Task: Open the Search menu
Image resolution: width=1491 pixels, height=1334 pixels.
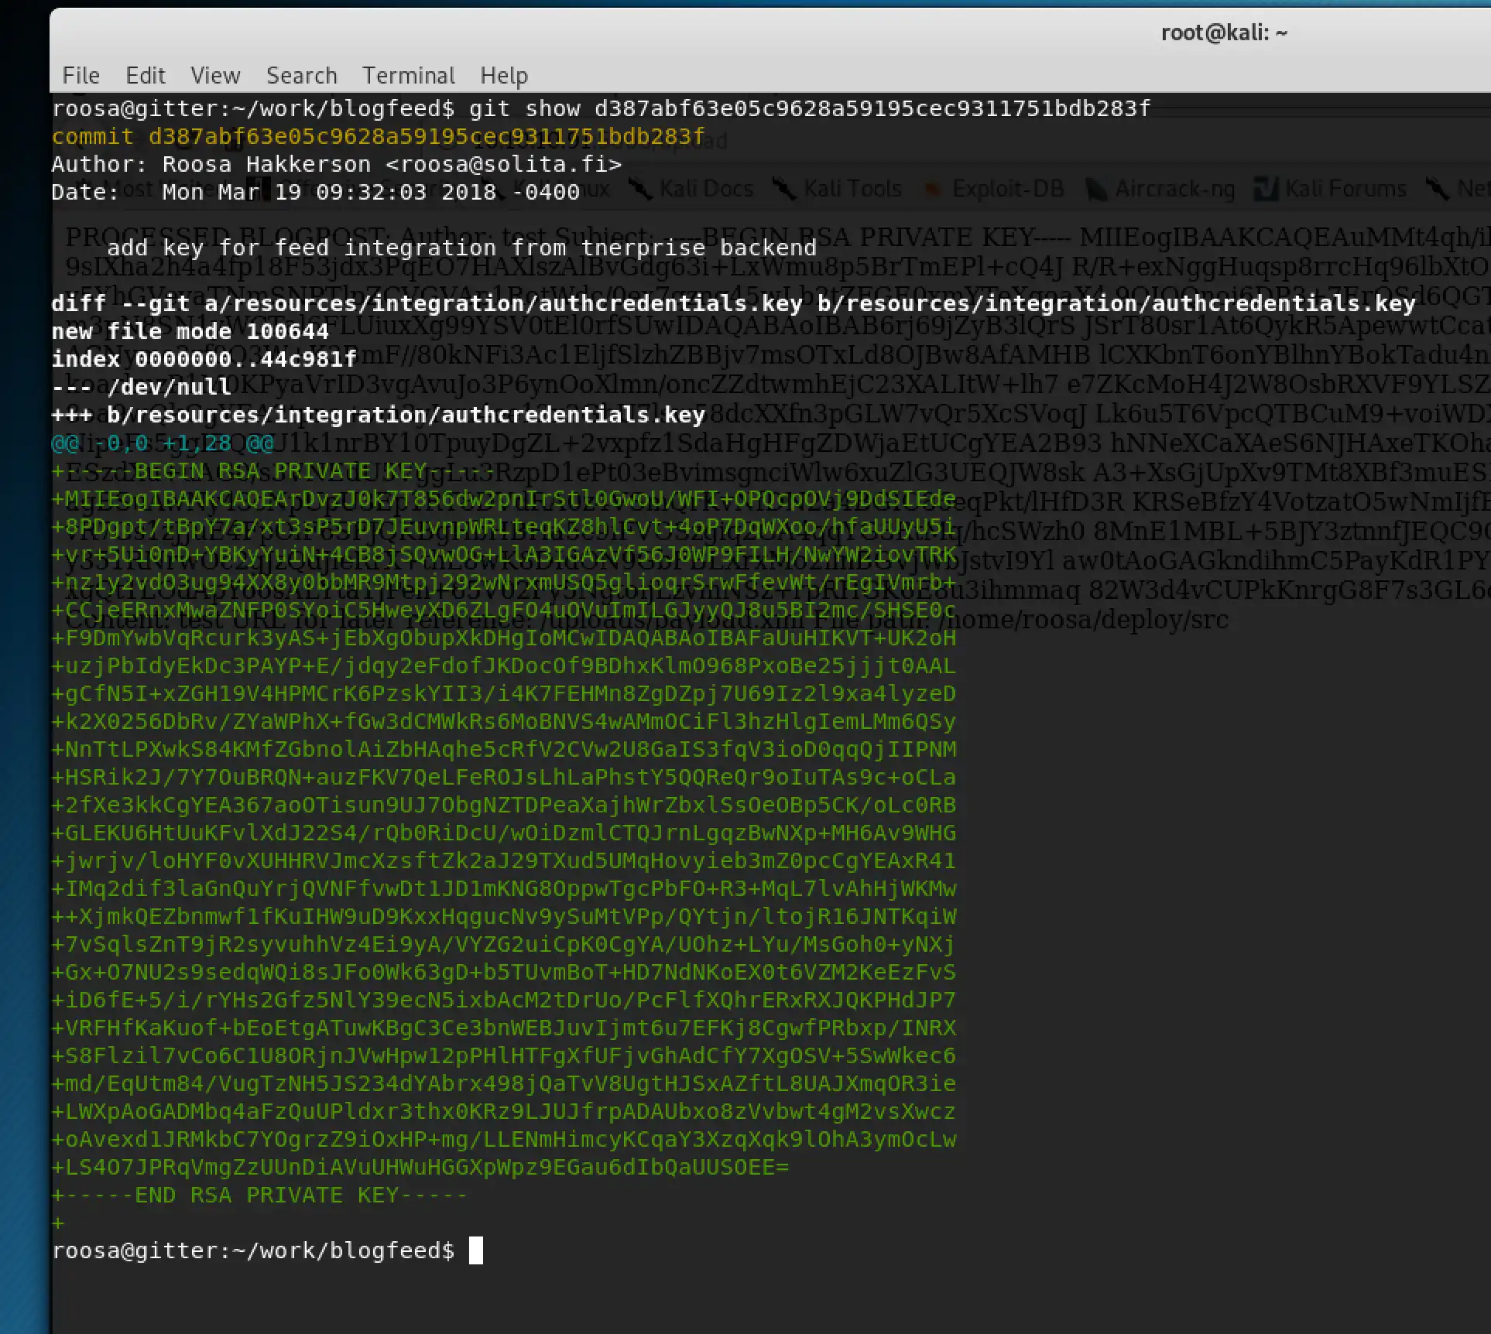Action: [x=301, y=75]
